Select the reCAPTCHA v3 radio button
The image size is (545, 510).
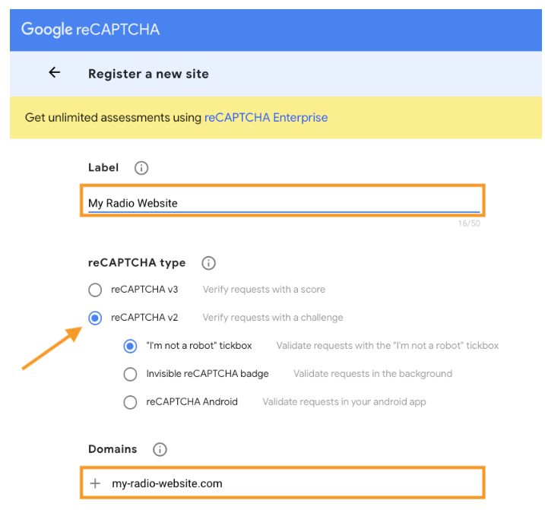point(95,290)
